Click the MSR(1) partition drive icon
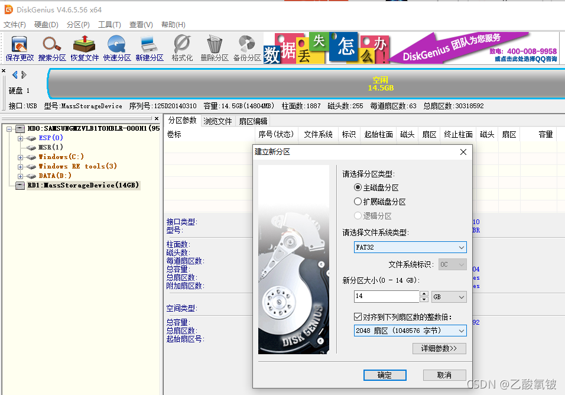The height and width of the screenshot is (395, 565). pos(31,147)
